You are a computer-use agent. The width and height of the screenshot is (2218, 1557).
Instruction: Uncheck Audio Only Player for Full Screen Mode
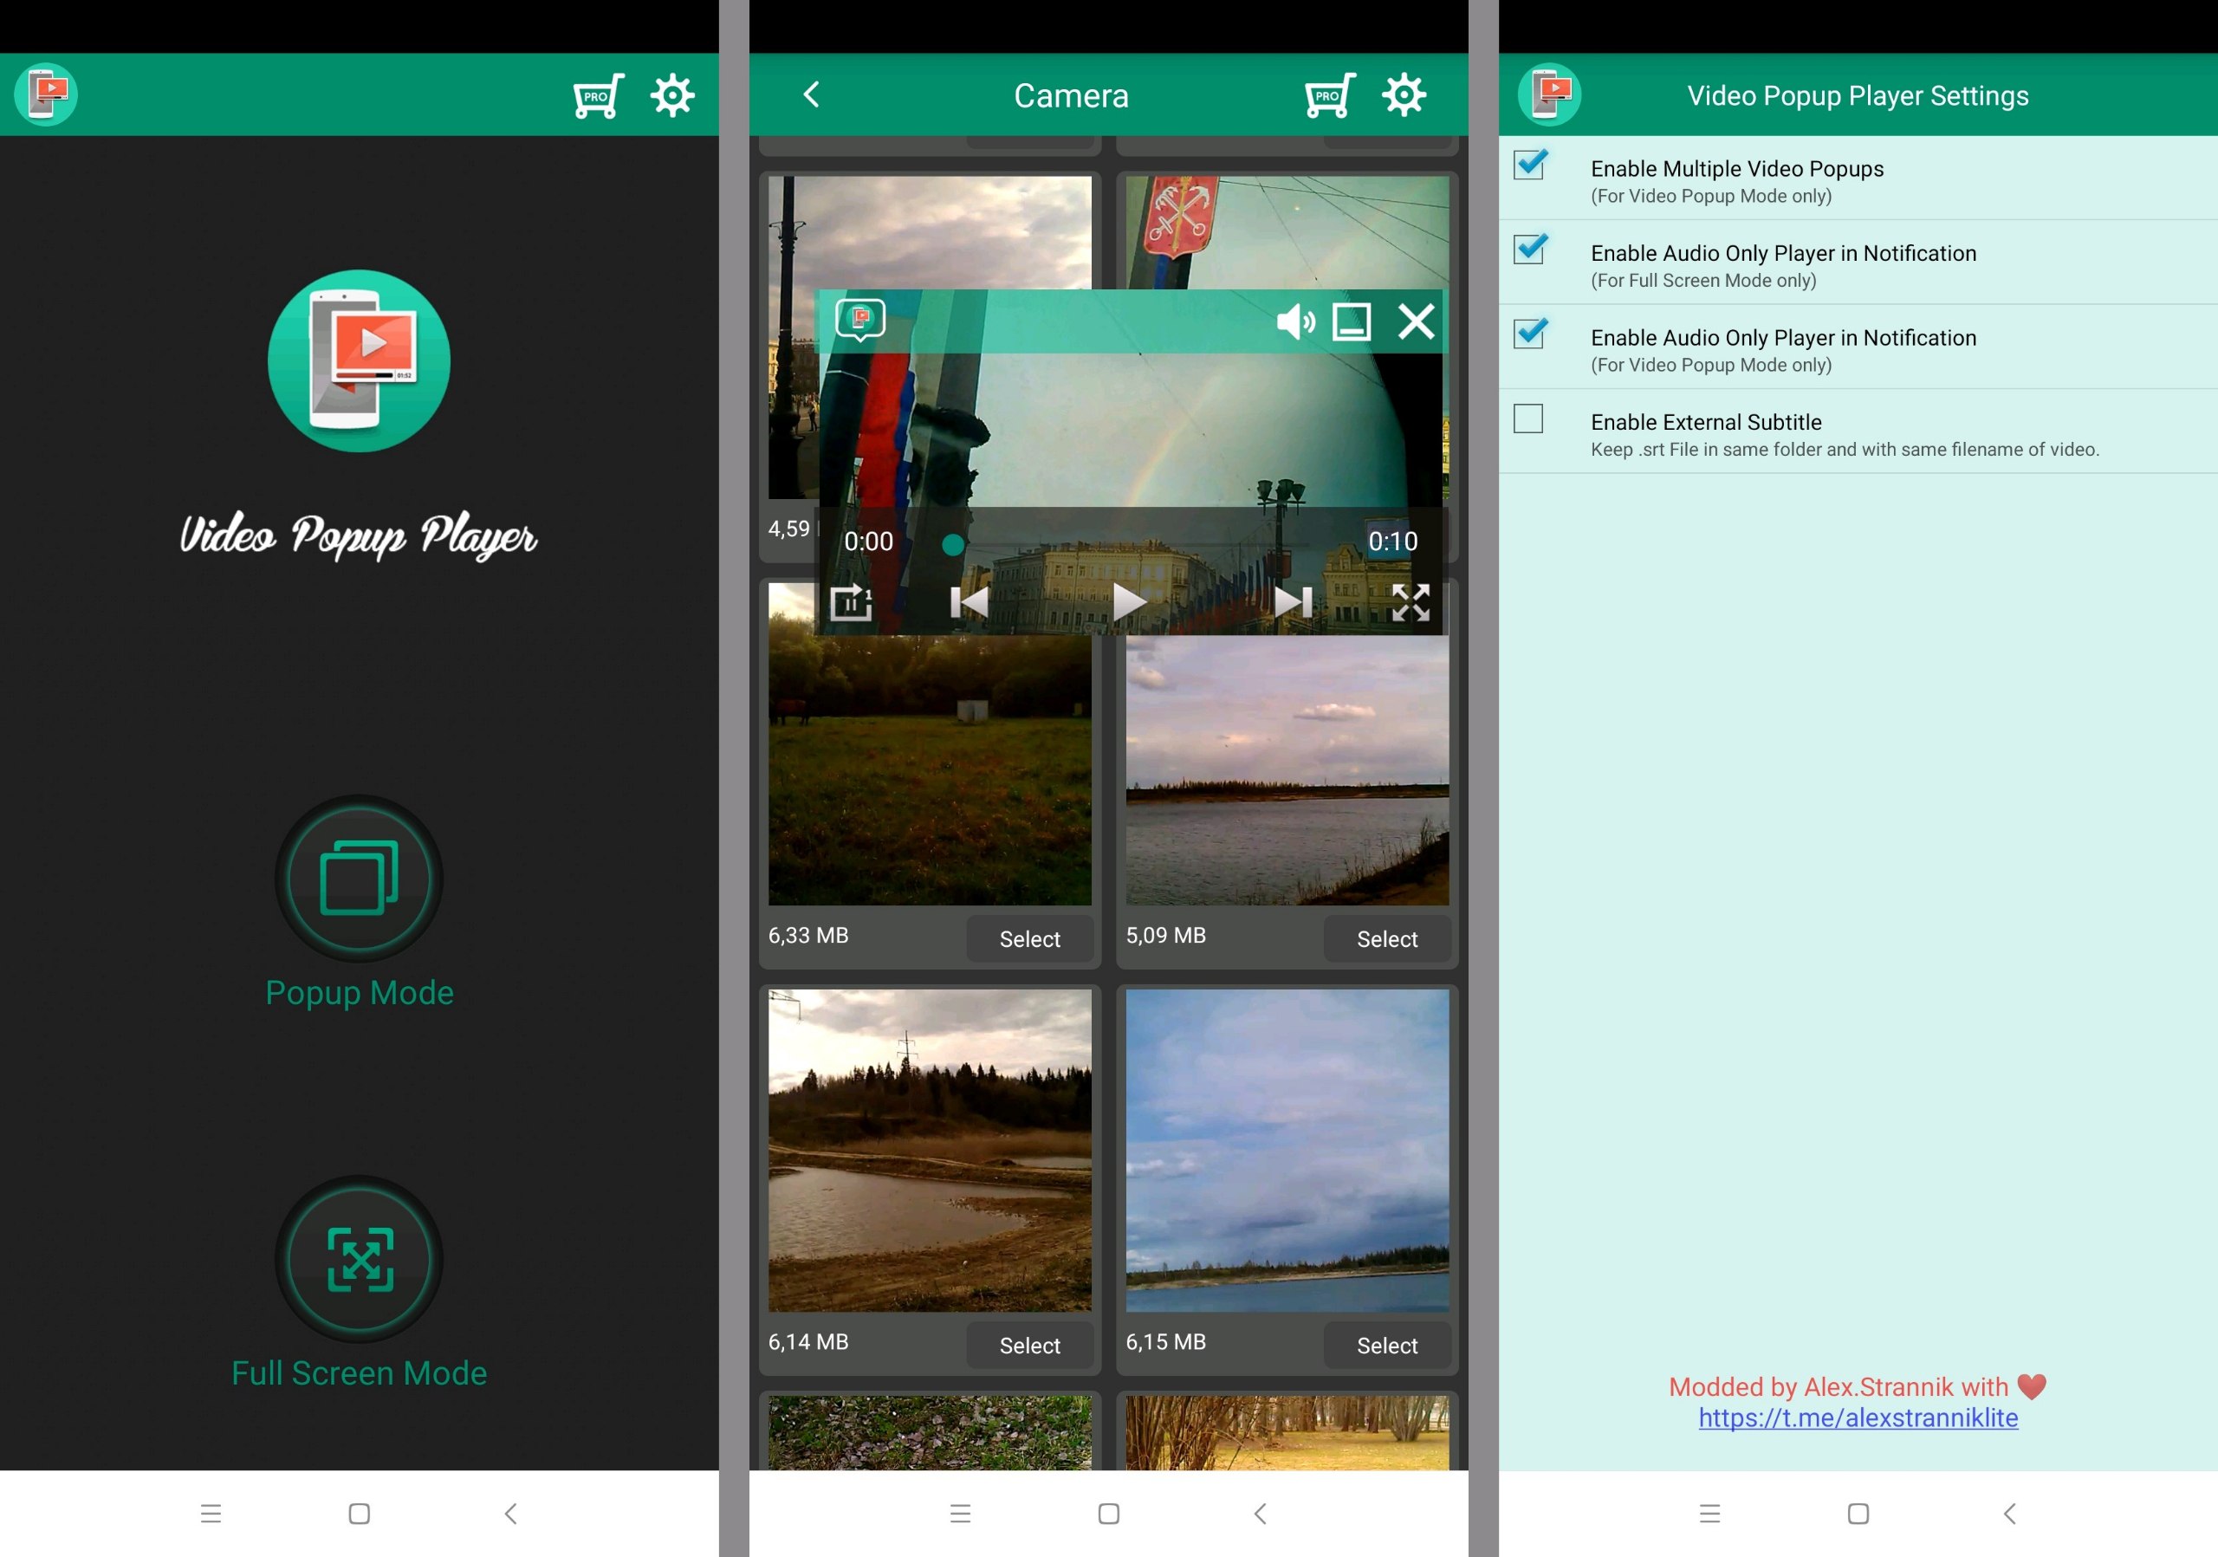point(1529,250)
